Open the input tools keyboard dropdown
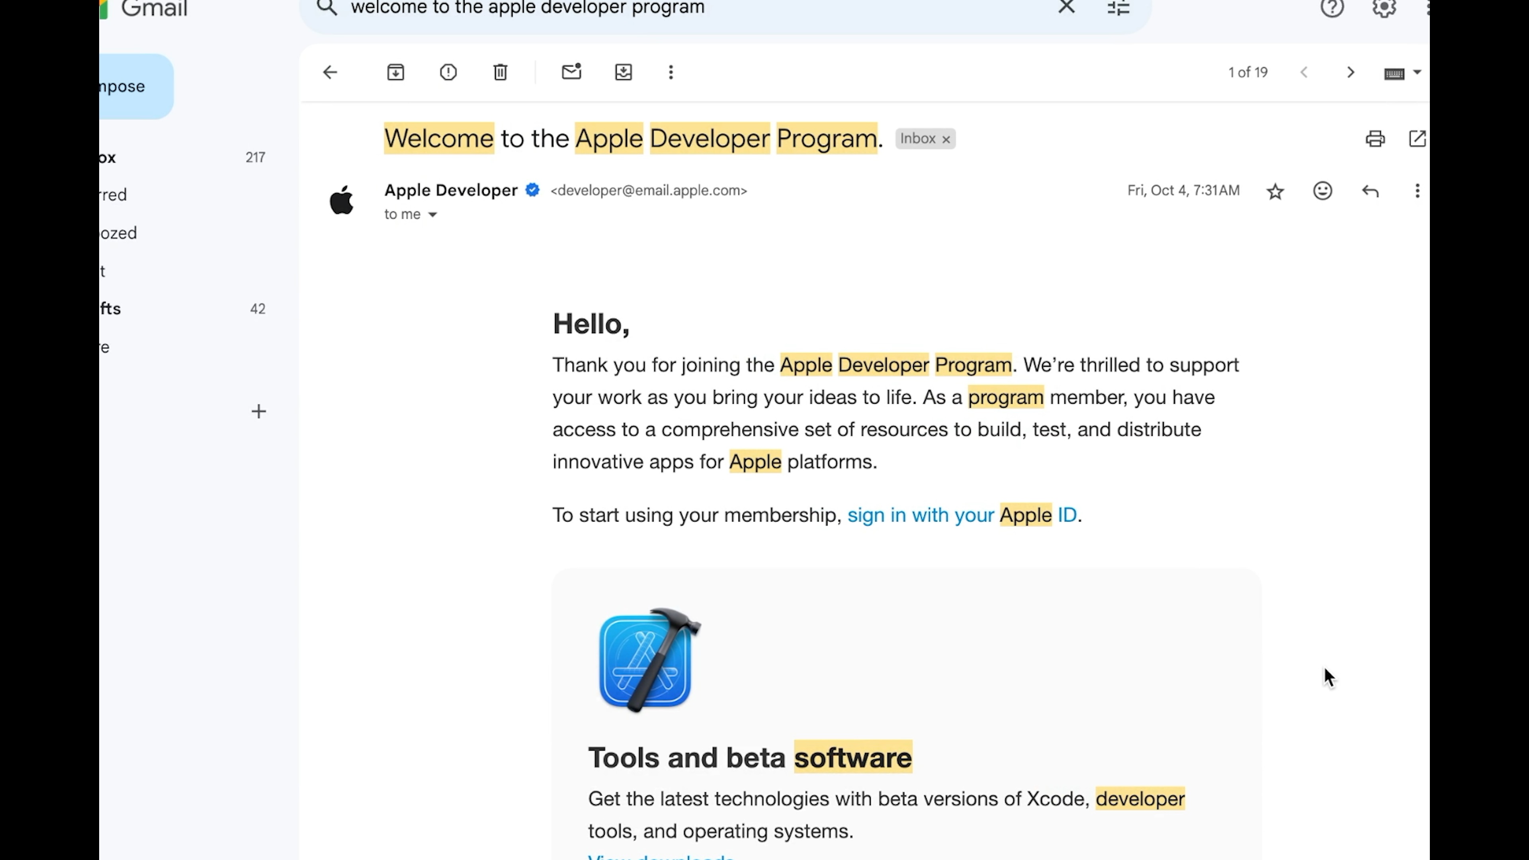1529x860 pixels. tap(1417, 72)
